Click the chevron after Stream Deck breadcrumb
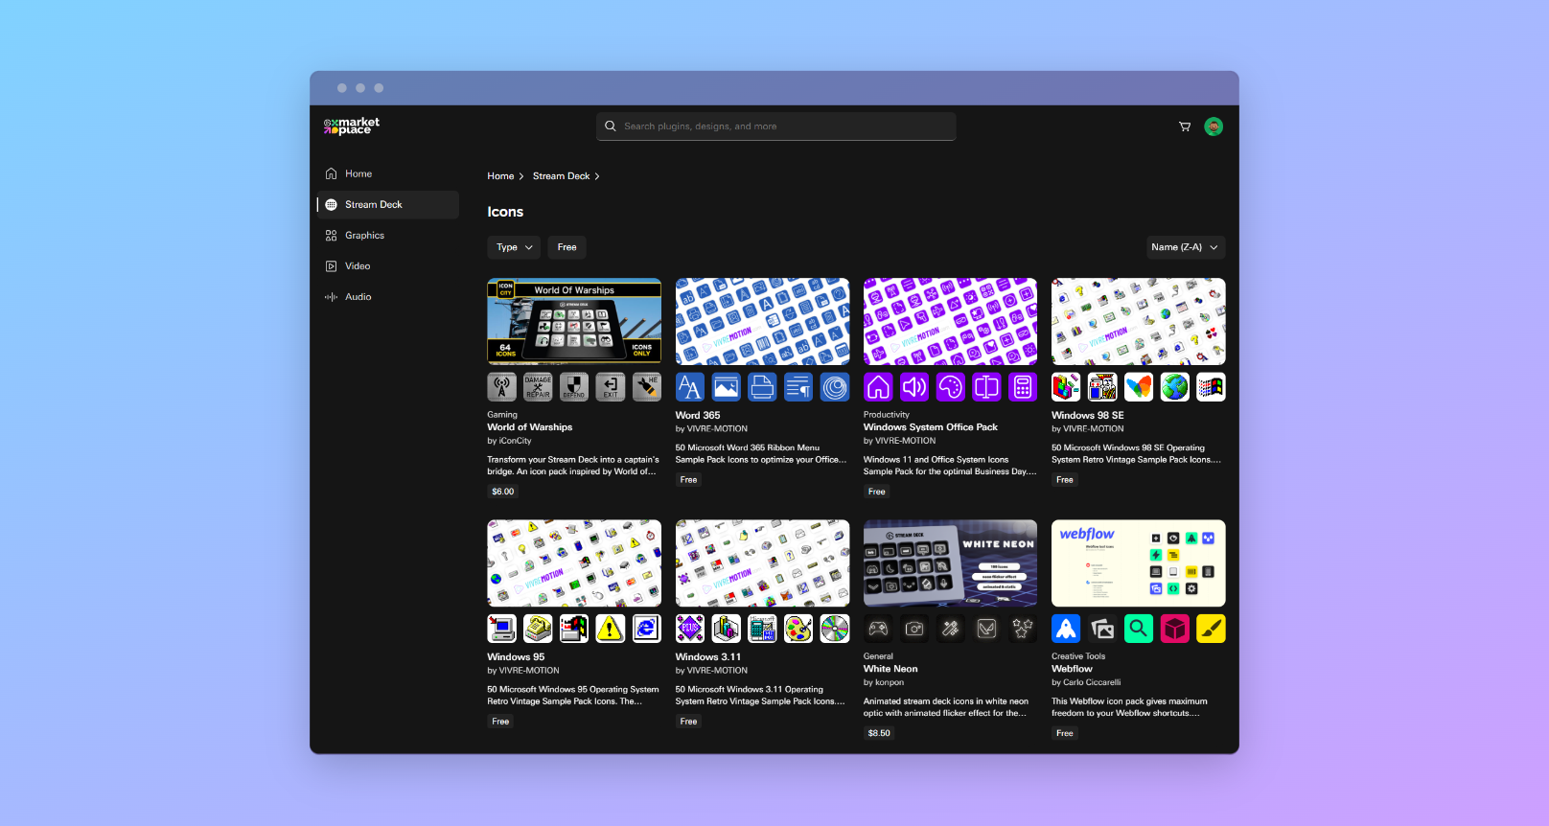The image size is (1549, 826). (x=597, y=176)
